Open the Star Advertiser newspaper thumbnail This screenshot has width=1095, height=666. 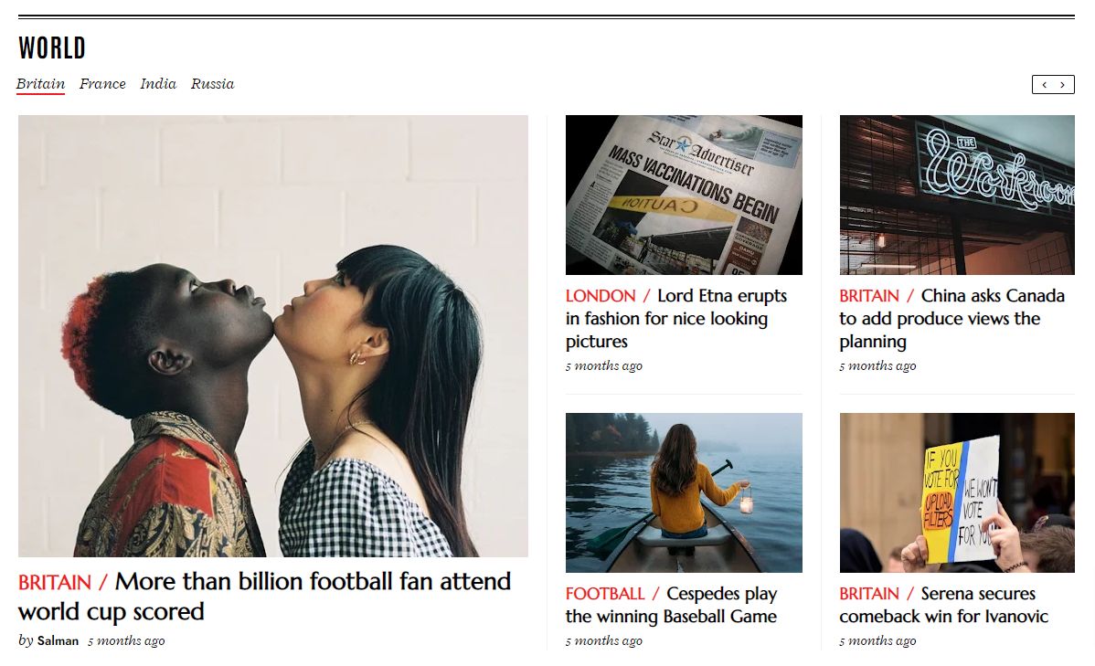tap(684, 195)
